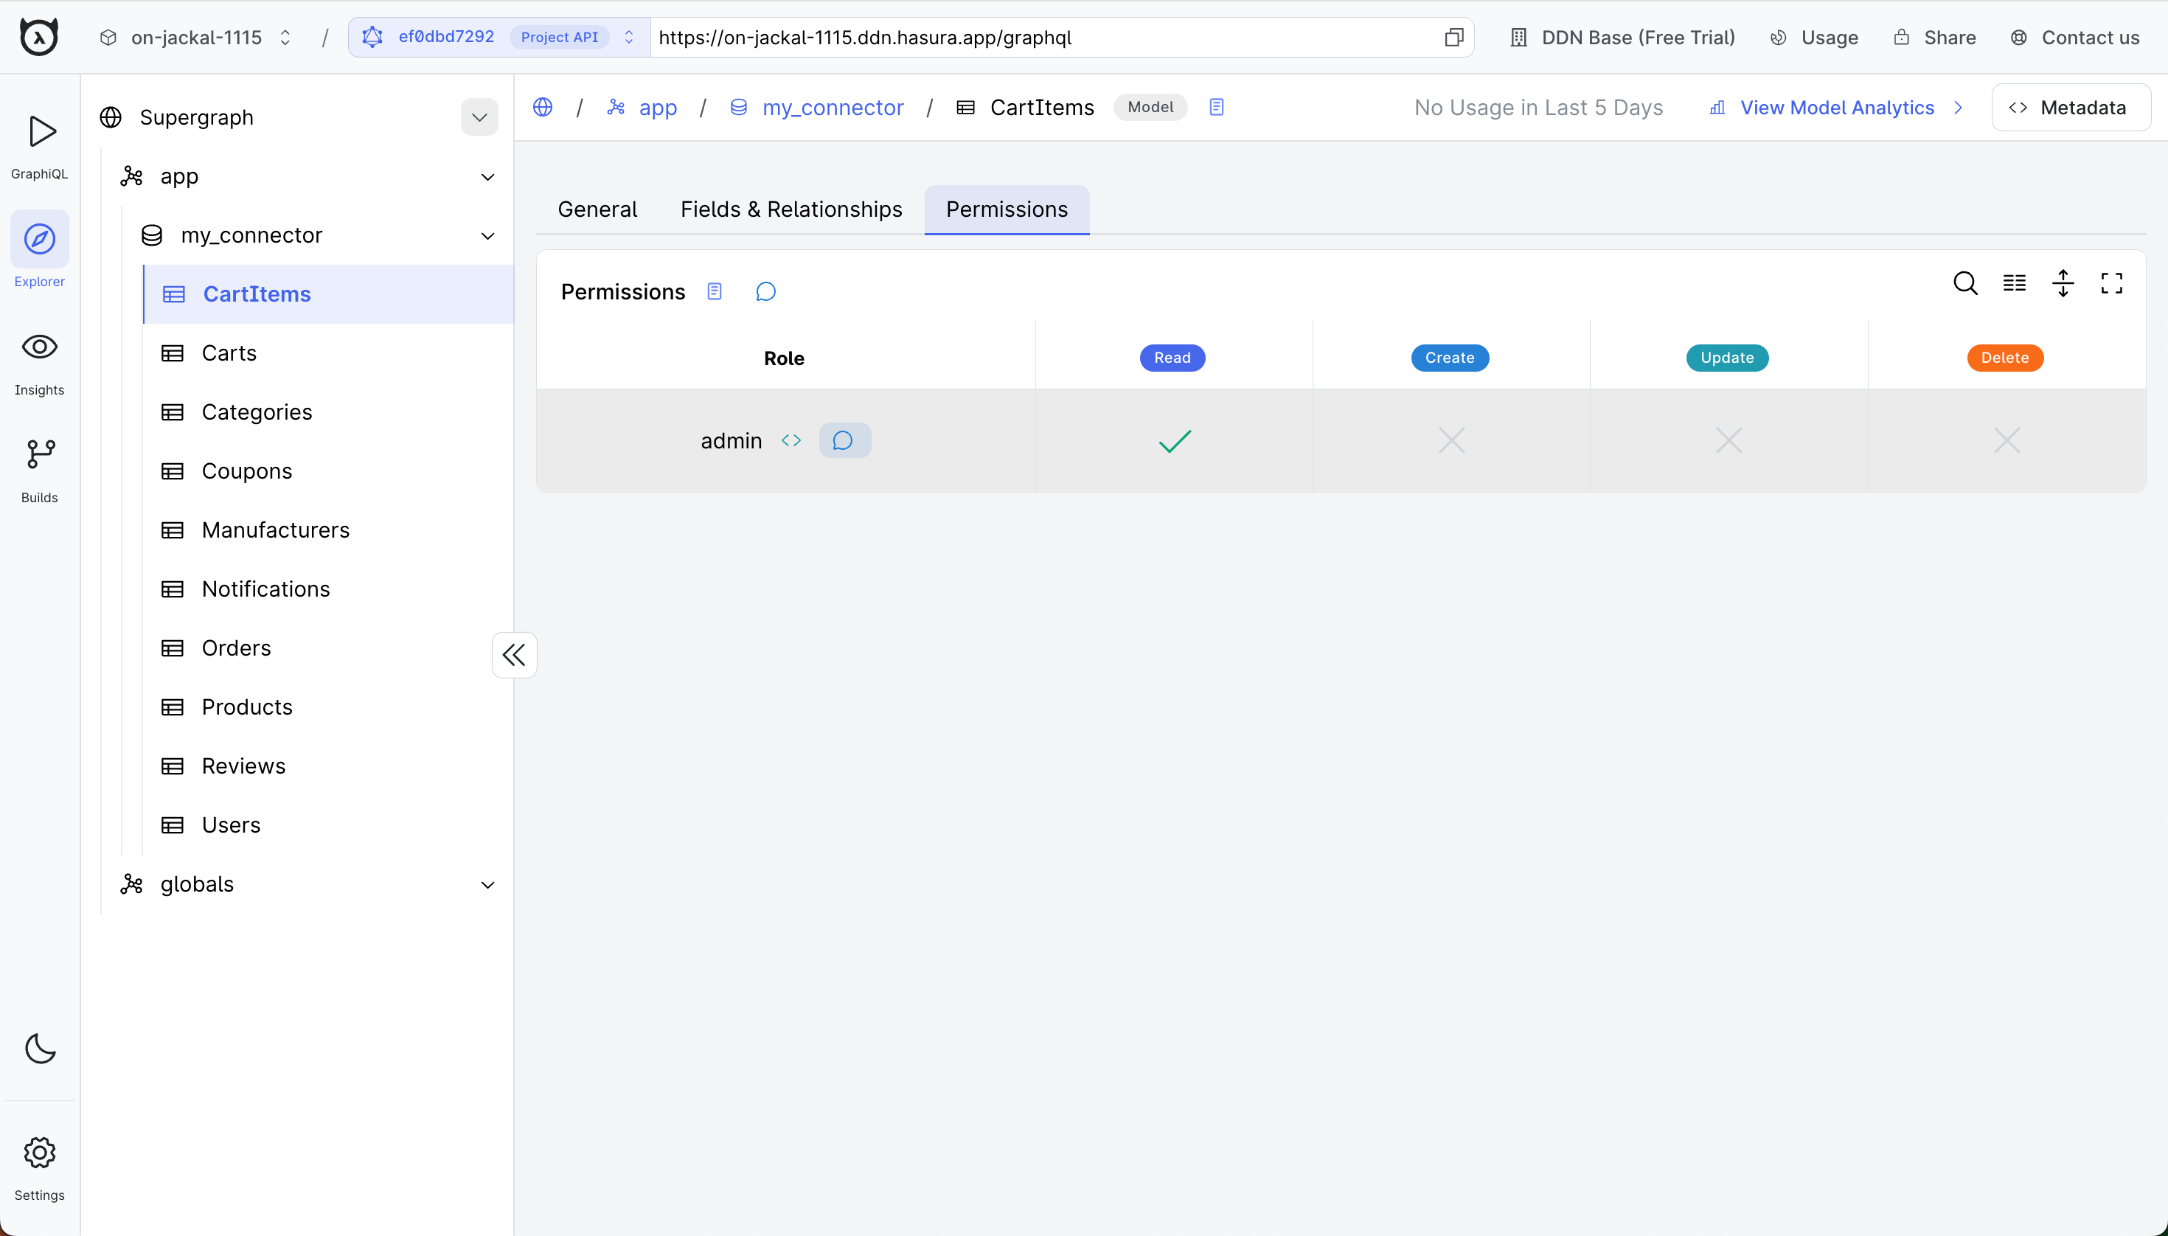Open the Usage page
The width and height of the screenshot is (2168, 1236).
click(x=1814, y=38)
